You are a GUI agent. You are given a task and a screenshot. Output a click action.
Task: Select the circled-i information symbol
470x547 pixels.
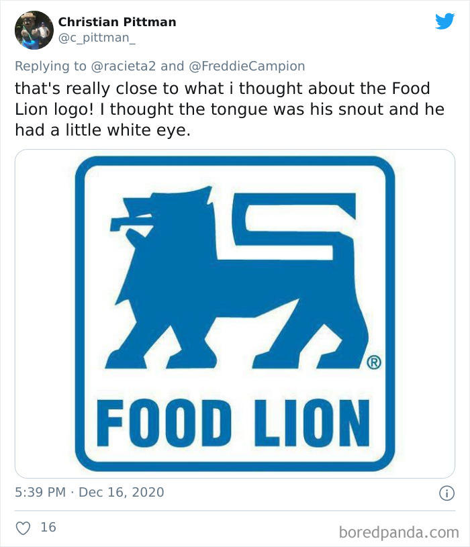coord(449,492)
